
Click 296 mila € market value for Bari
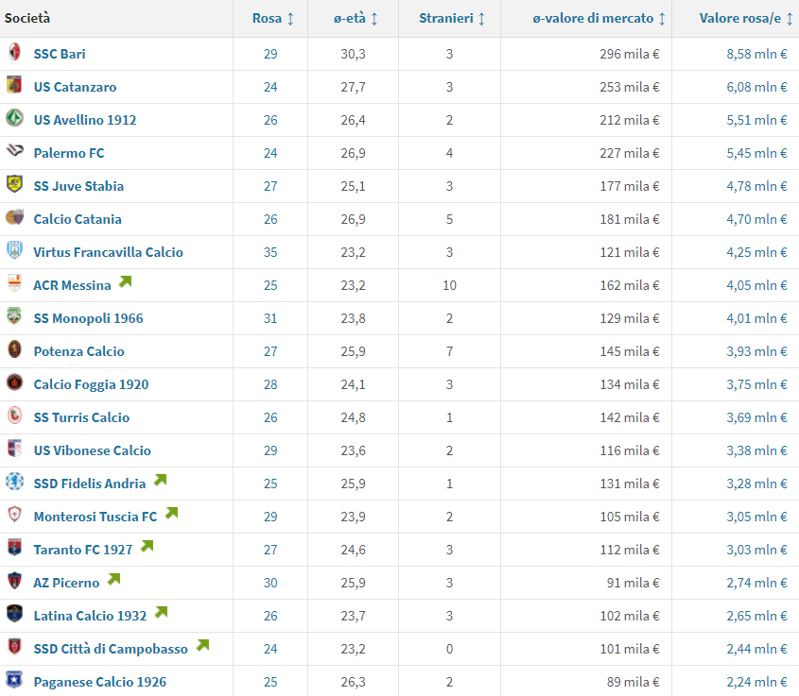click(x=630, y=54)
